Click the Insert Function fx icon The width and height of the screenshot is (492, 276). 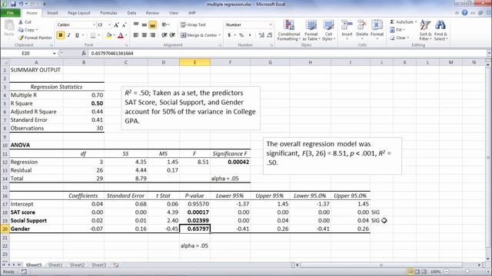coord(84,53)
